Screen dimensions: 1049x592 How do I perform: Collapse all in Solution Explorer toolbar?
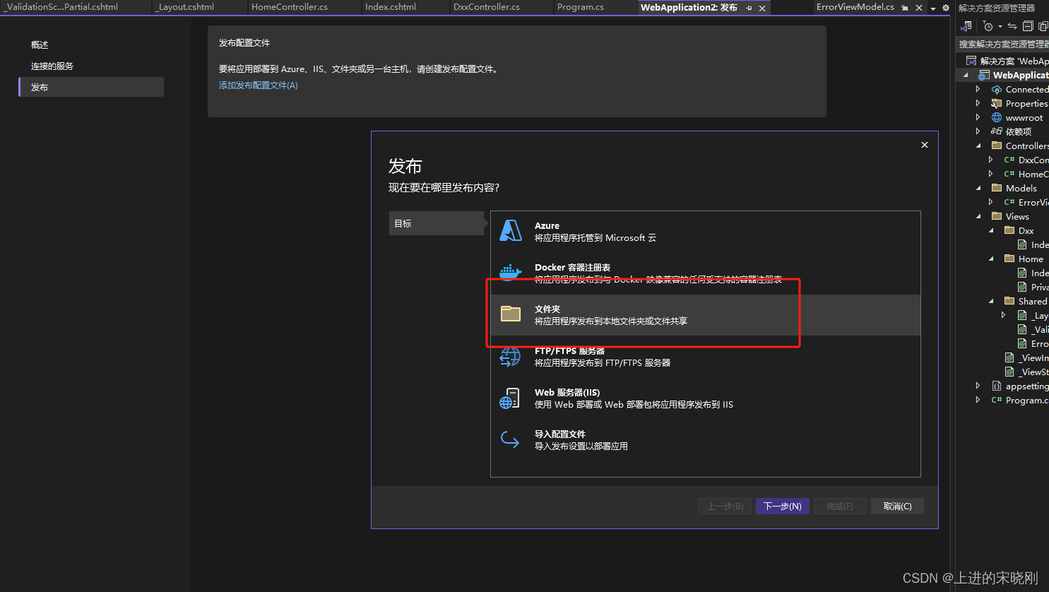(x=1028, y=26)
